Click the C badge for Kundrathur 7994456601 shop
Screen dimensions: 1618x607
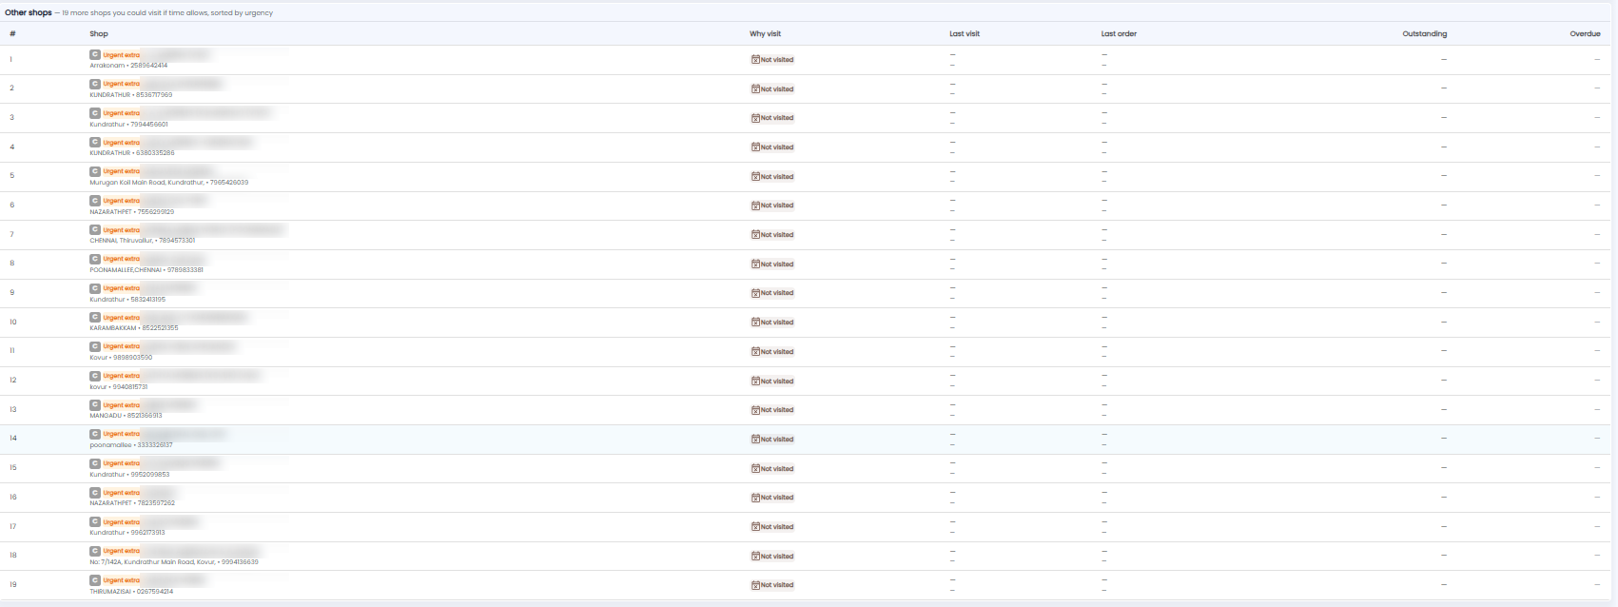95,113
